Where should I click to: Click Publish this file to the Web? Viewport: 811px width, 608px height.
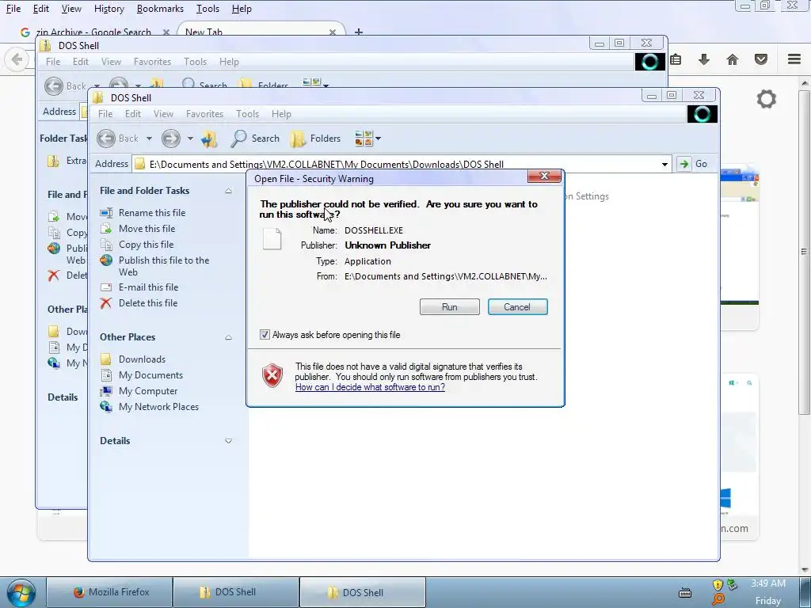164,266
